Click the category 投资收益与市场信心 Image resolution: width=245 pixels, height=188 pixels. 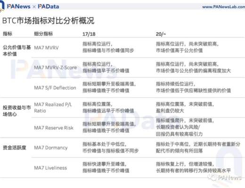16,111
